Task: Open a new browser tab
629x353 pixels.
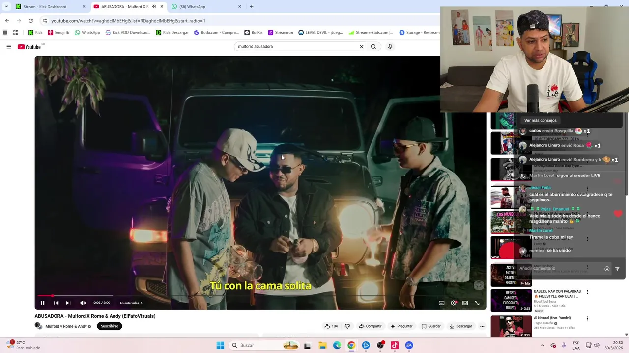Action: tap(252, 6)
